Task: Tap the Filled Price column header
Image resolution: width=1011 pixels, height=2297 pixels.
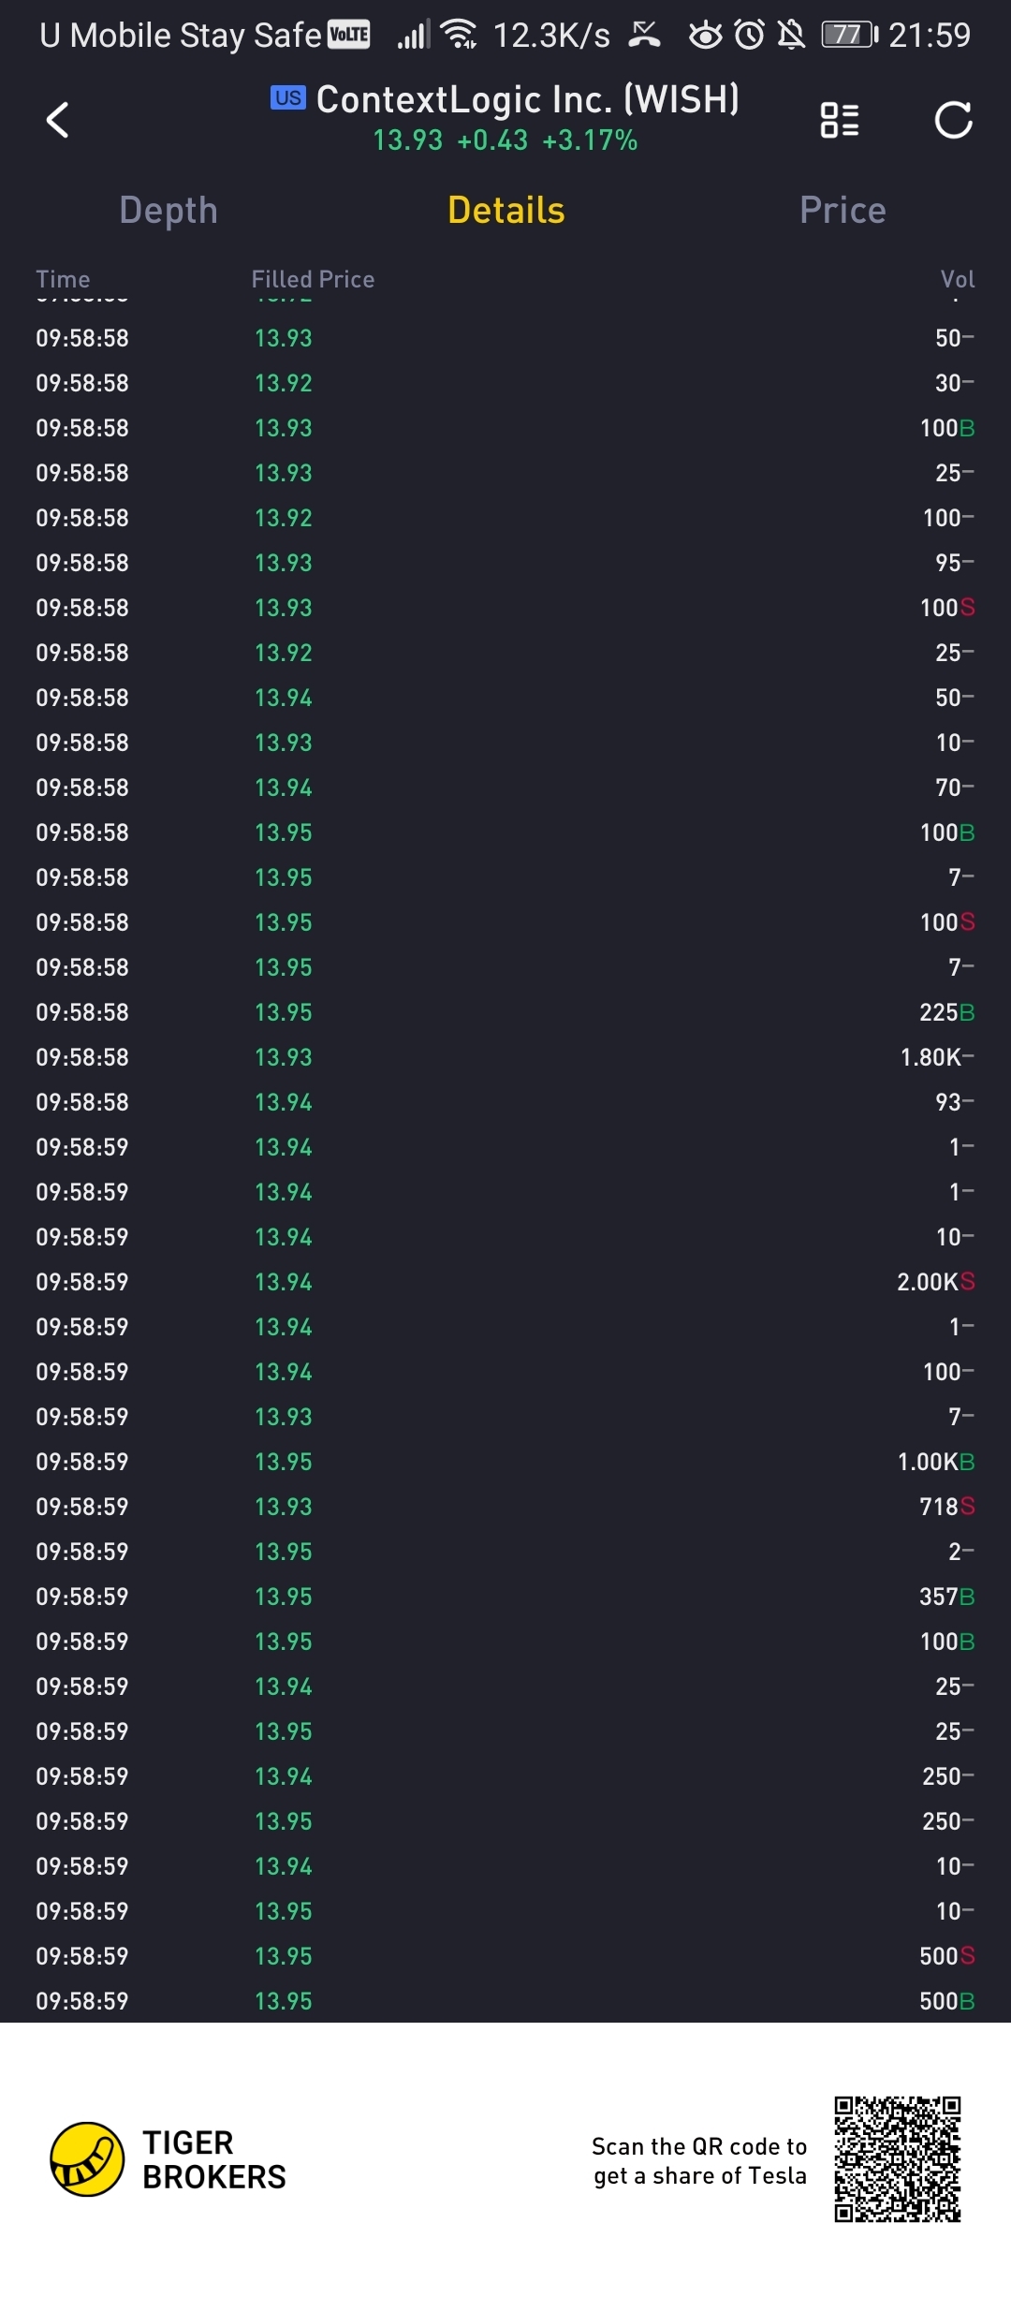Action: tap(313, 279)
